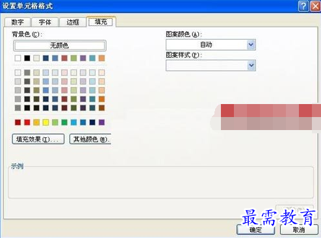
Task: Choose gold orange in bottom standard colors row
Action: click(36, 122)
